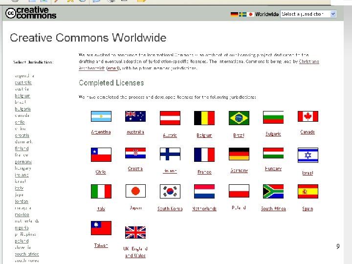Select australia in sidebar list
Image resolution: width=352 pixels, height=264 pixels.
pos(23,83)
